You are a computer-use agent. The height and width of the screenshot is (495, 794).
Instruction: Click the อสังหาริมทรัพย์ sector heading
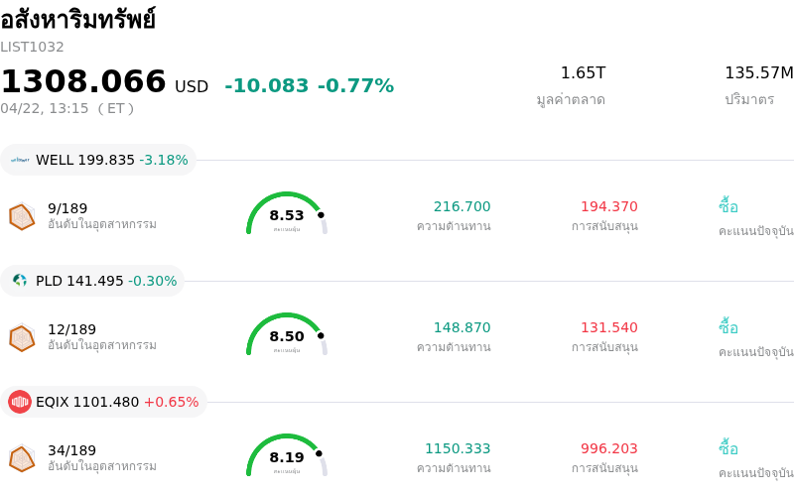[x=77, y=20]
